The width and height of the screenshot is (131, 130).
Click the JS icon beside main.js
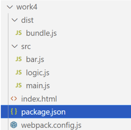point(19,85)
